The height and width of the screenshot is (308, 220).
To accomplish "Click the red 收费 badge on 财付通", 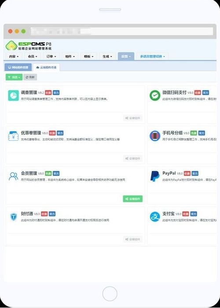I will [44, 214].
